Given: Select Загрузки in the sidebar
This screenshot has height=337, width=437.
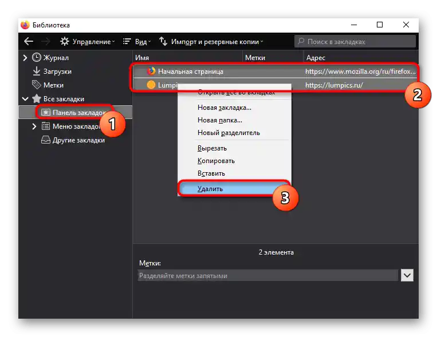Looking at the screenshot, I should [57, 72].
